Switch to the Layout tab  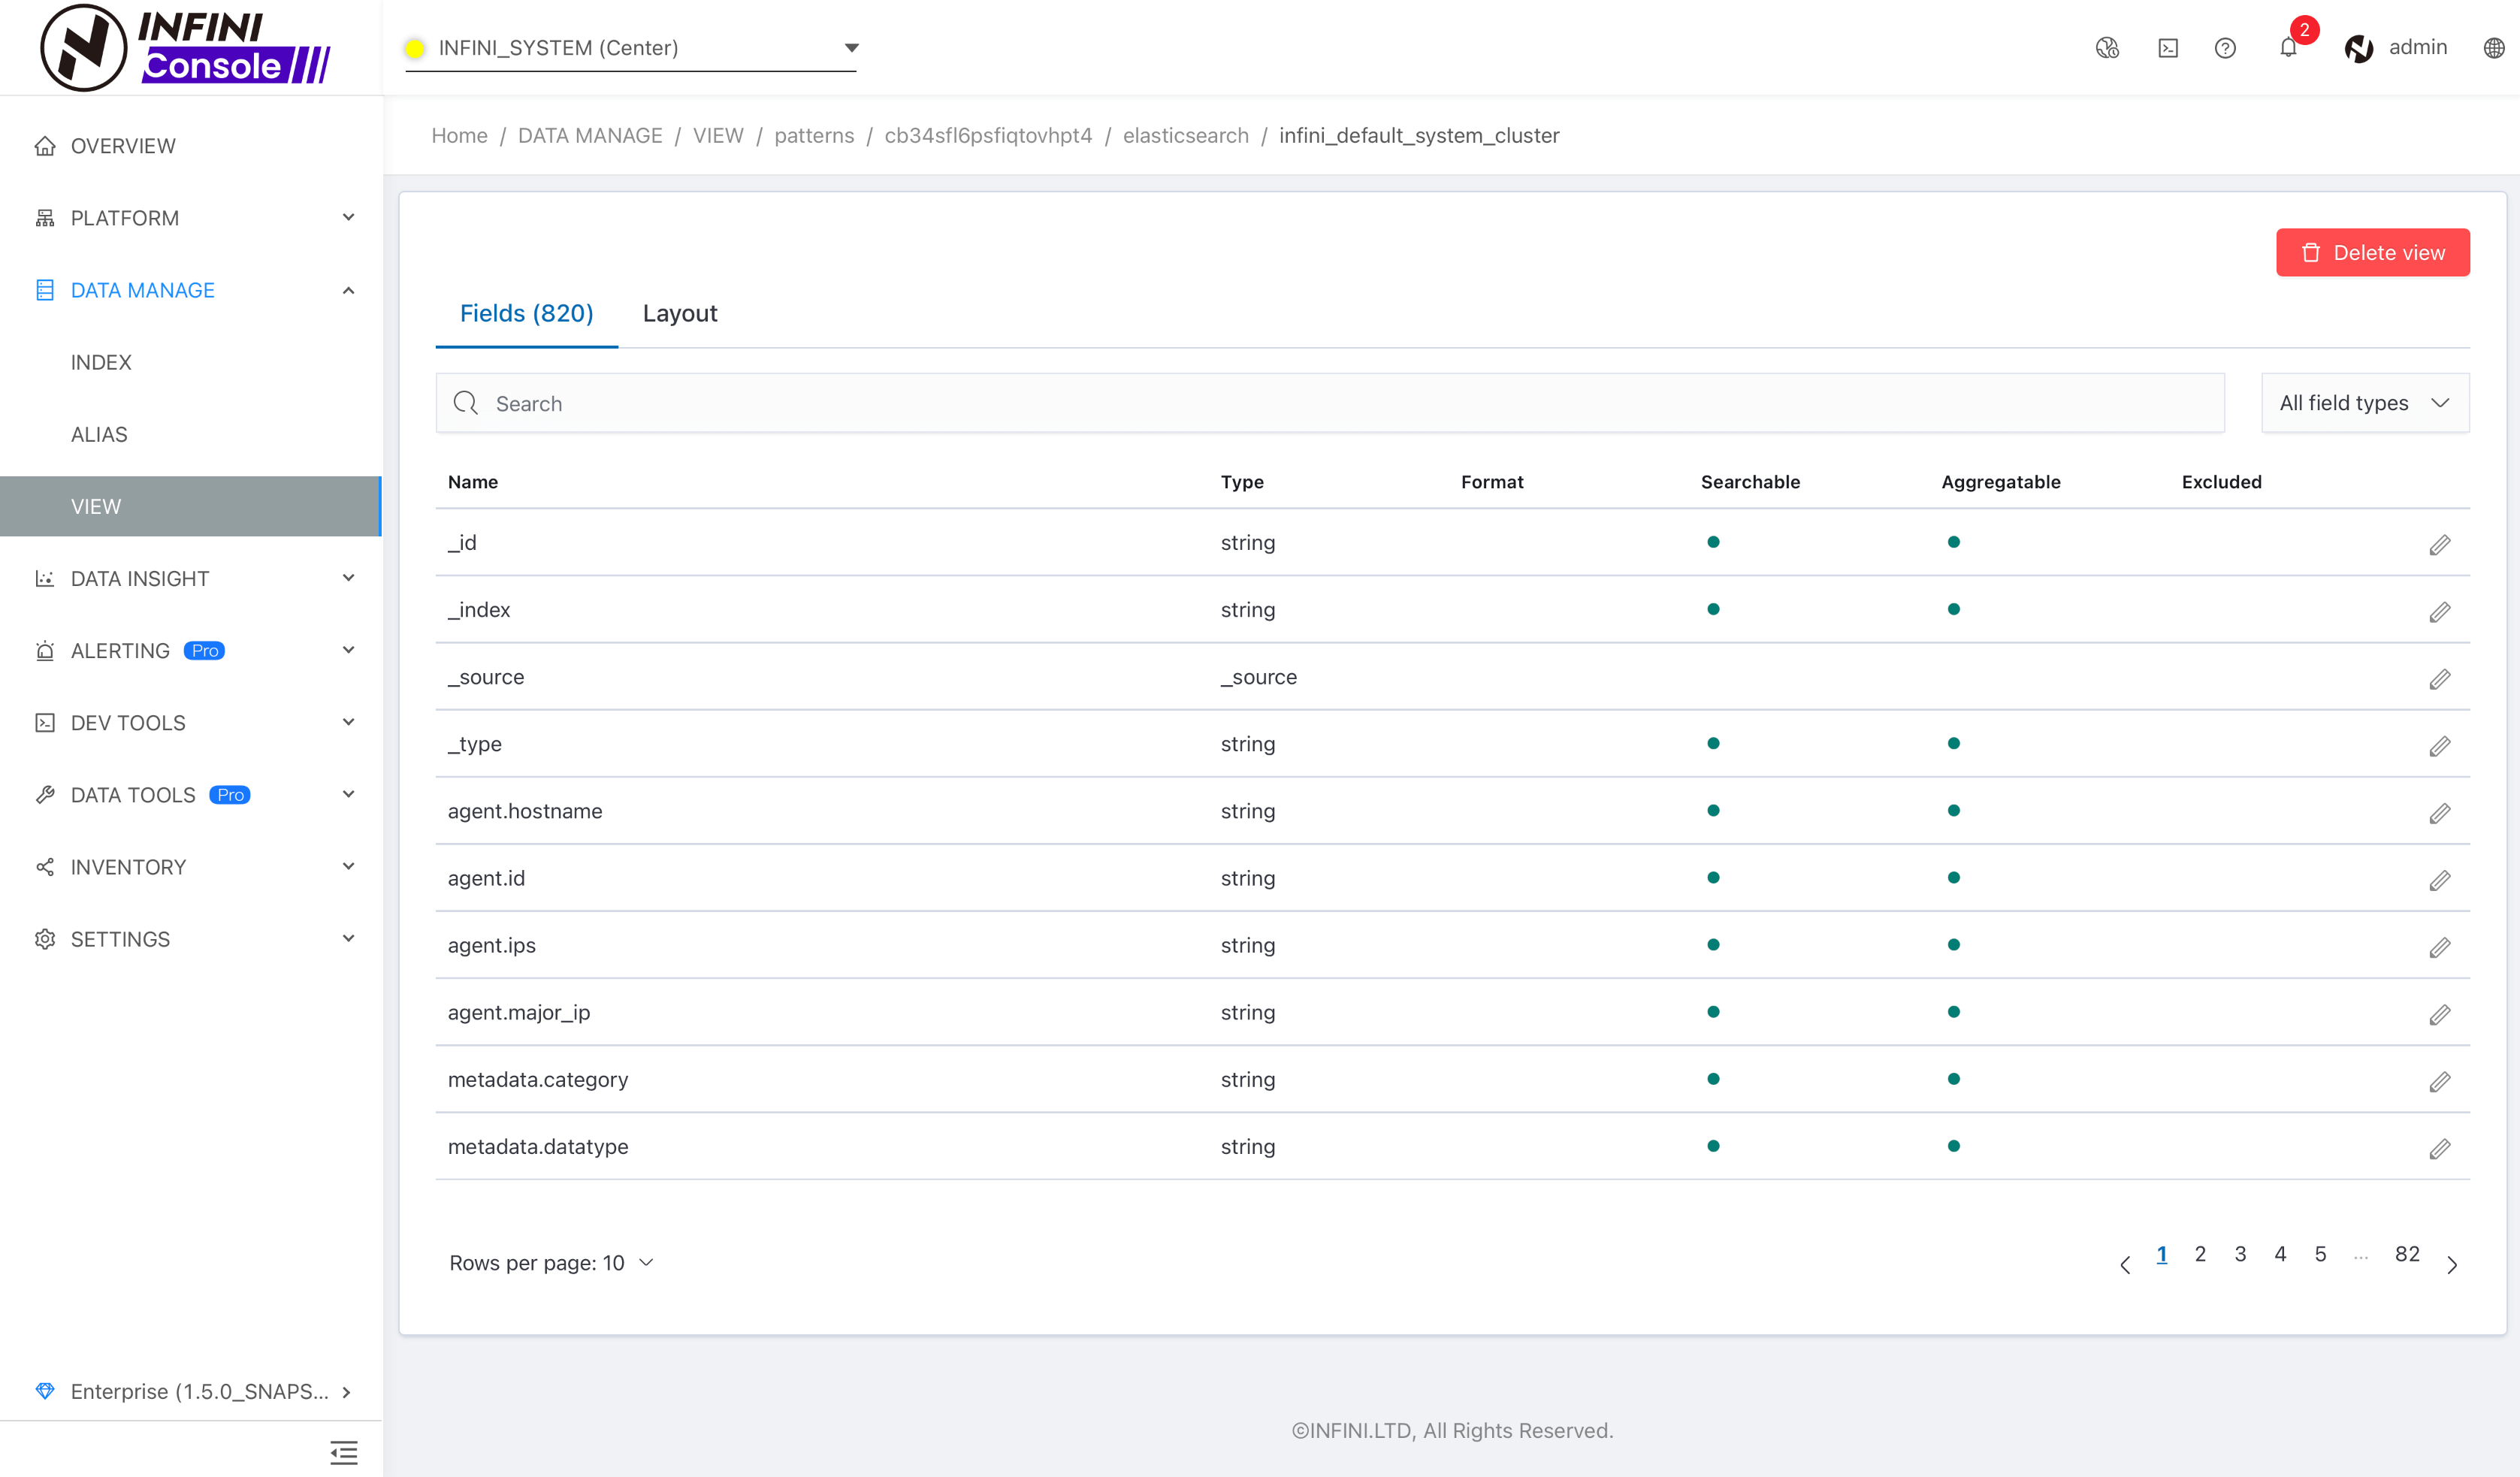pyautogui.click(x=680, y=313)
